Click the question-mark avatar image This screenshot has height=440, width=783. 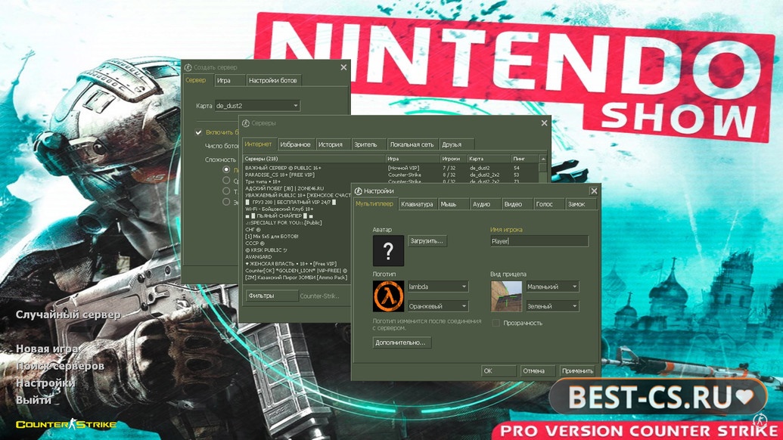coord(388,250)
